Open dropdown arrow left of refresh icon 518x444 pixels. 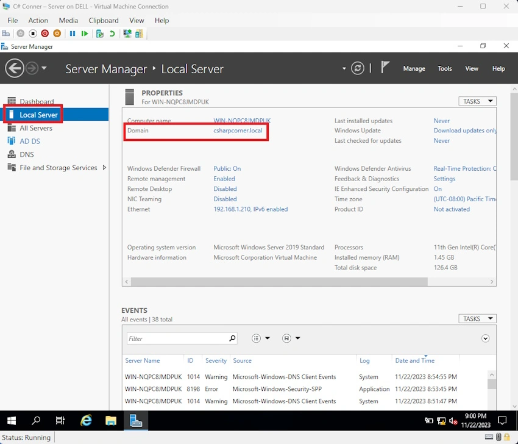tap(344, 69)
